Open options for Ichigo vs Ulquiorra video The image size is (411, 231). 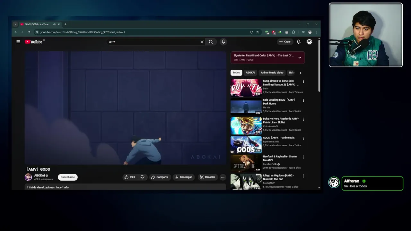(303, 176)
